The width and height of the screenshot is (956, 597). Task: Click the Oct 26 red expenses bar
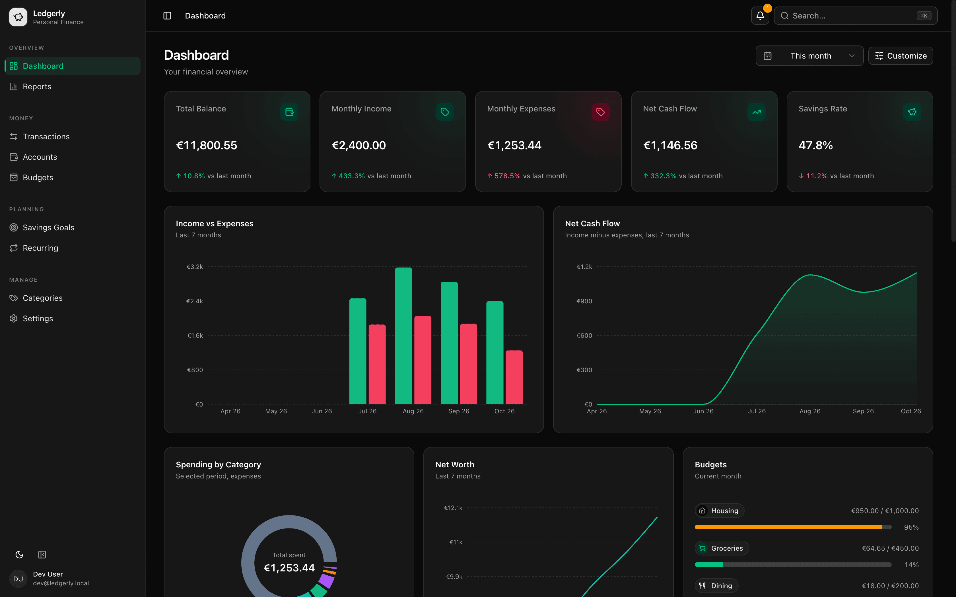[514, 378]
